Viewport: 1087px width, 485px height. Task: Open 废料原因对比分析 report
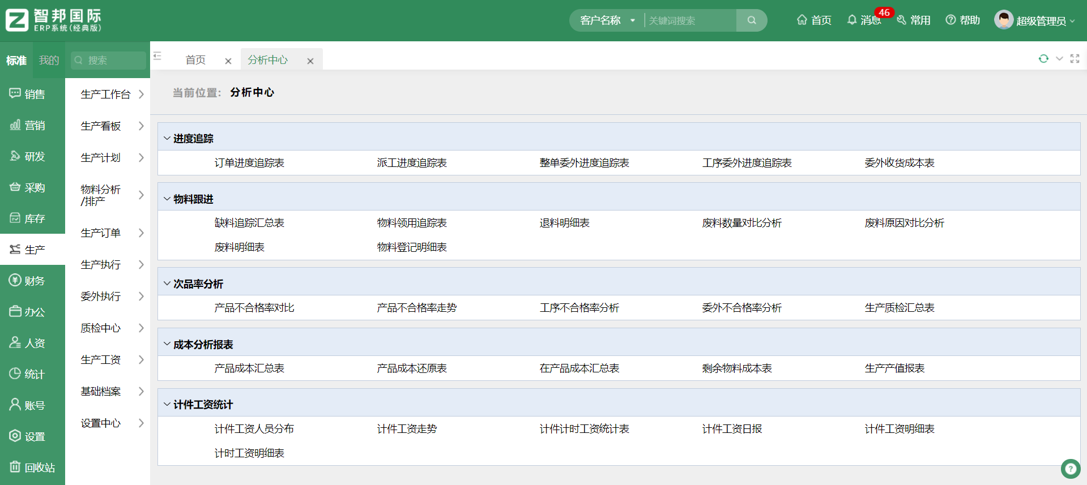pyautogui.click(x=904, y=223)
